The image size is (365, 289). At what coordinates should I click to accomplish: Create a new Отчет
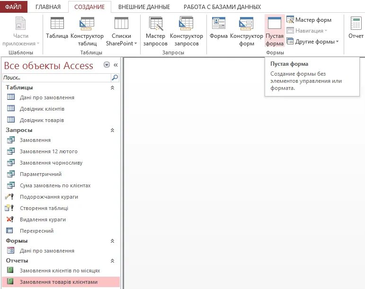coord(356,27)
